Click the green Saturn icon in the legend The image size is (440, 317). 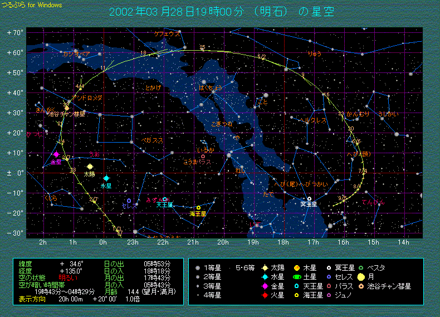pyautogui.click(x=297, y=277)
